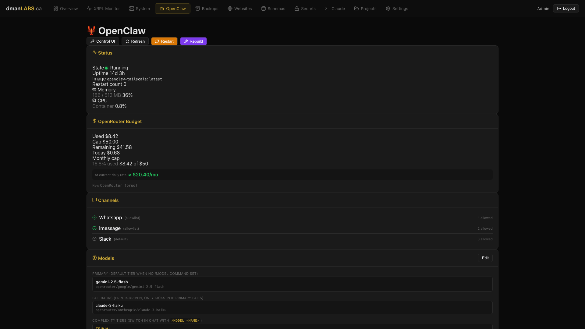Click the 'OpenRouter (prod)' key label
Screen dimensions: 585x329
pos(119,186)
